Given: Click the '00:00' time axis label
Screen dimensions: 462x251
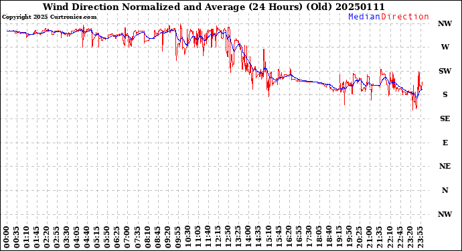Looking at the screenshot, I should click(7, 238).
